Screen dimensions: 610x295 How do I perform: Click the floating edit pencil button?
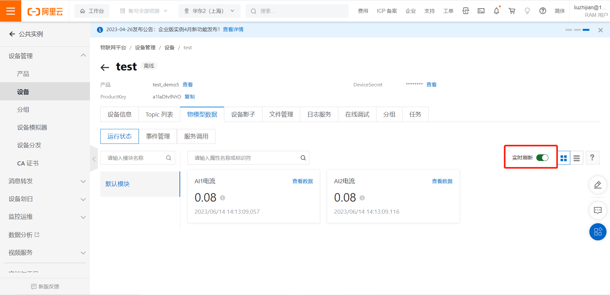(x=598, y=185)
